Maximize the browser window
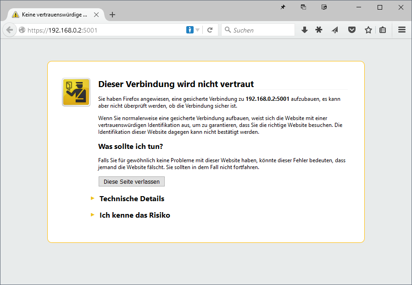Screen dimensions: 412x285 (x=380, y=7)
